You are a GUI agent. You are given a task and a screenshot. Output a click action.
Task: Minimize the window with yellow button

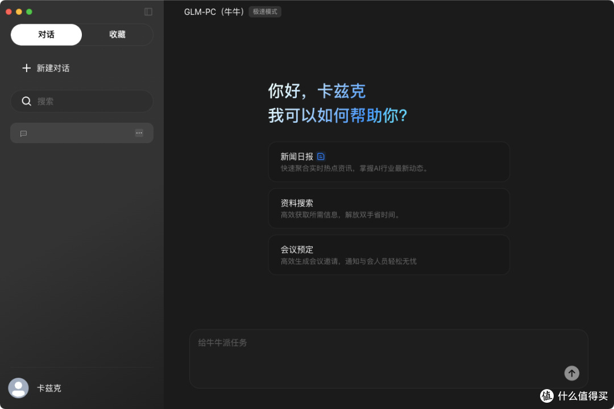pyautogui.click(x=19, y=12)
